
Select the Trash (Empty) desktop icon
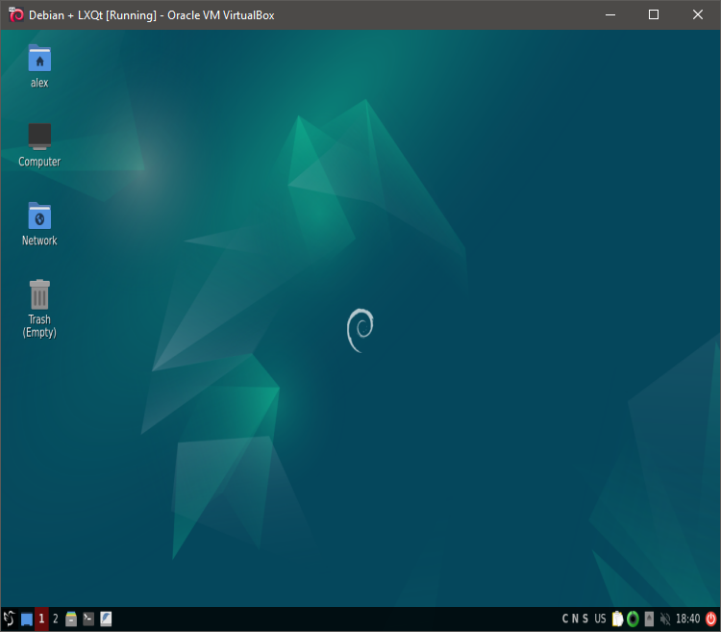pos(39,294)
